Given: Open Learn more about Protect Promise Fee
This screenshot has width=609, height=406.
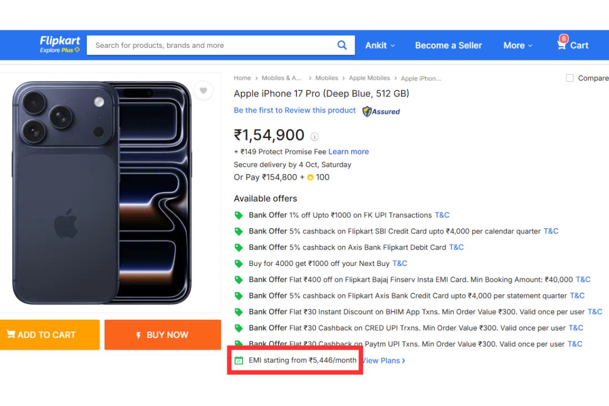Looking at the screenshot, I should pyautogui.click(x=349, y=151).
